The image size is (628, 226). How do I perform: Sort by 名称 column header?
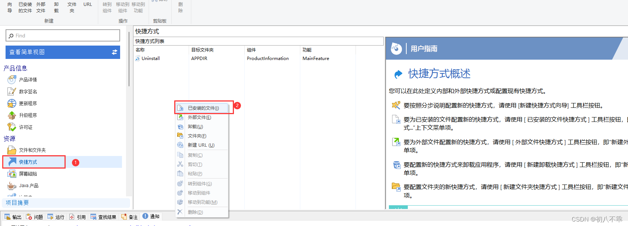[x=161, y=50]
